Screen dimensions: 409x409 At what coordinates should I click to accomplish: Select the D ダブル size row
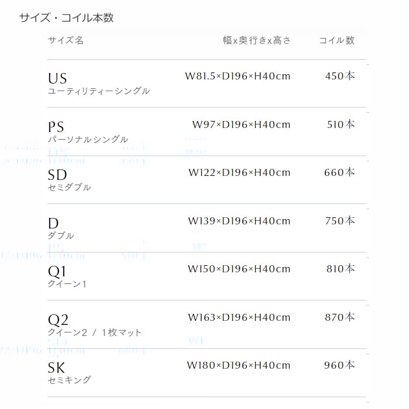click(207, 228)
